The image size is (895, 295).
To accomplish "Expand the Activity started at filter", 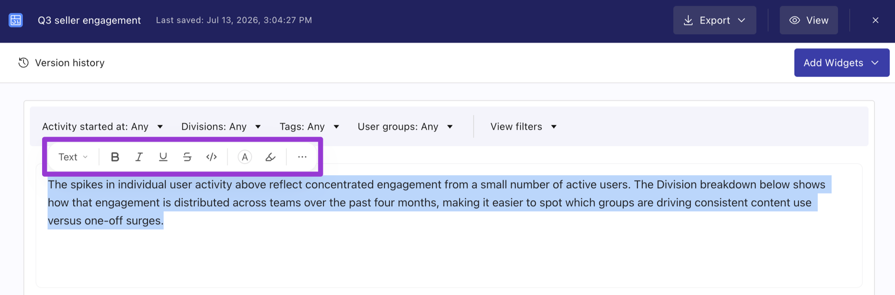I will [103, 127].
